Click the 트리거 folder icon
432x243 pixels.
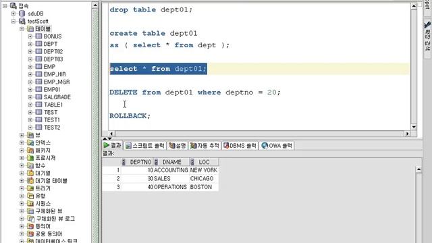(x=30, y=188)
